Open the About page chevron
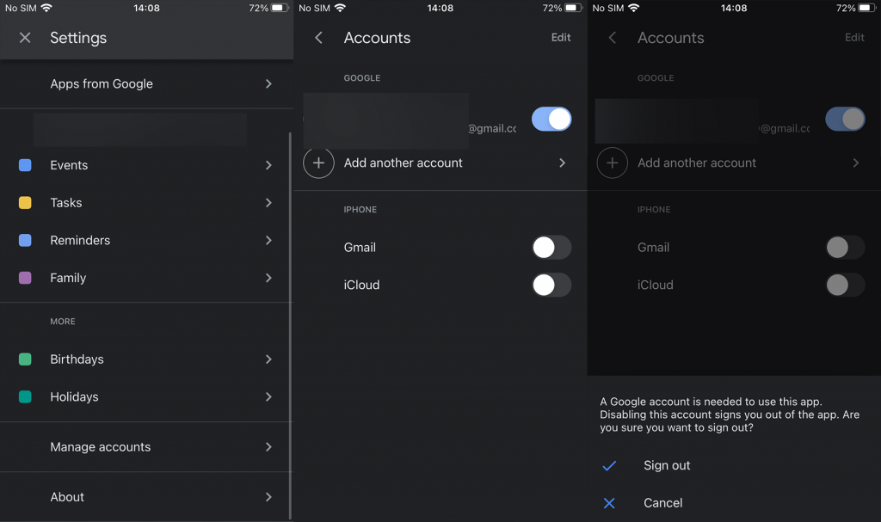881x522 pixels. [268, 497]
